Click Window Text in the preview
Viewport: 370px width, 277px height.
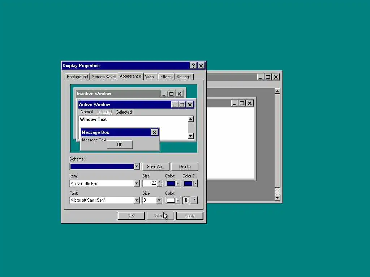[x=93, y=119]
